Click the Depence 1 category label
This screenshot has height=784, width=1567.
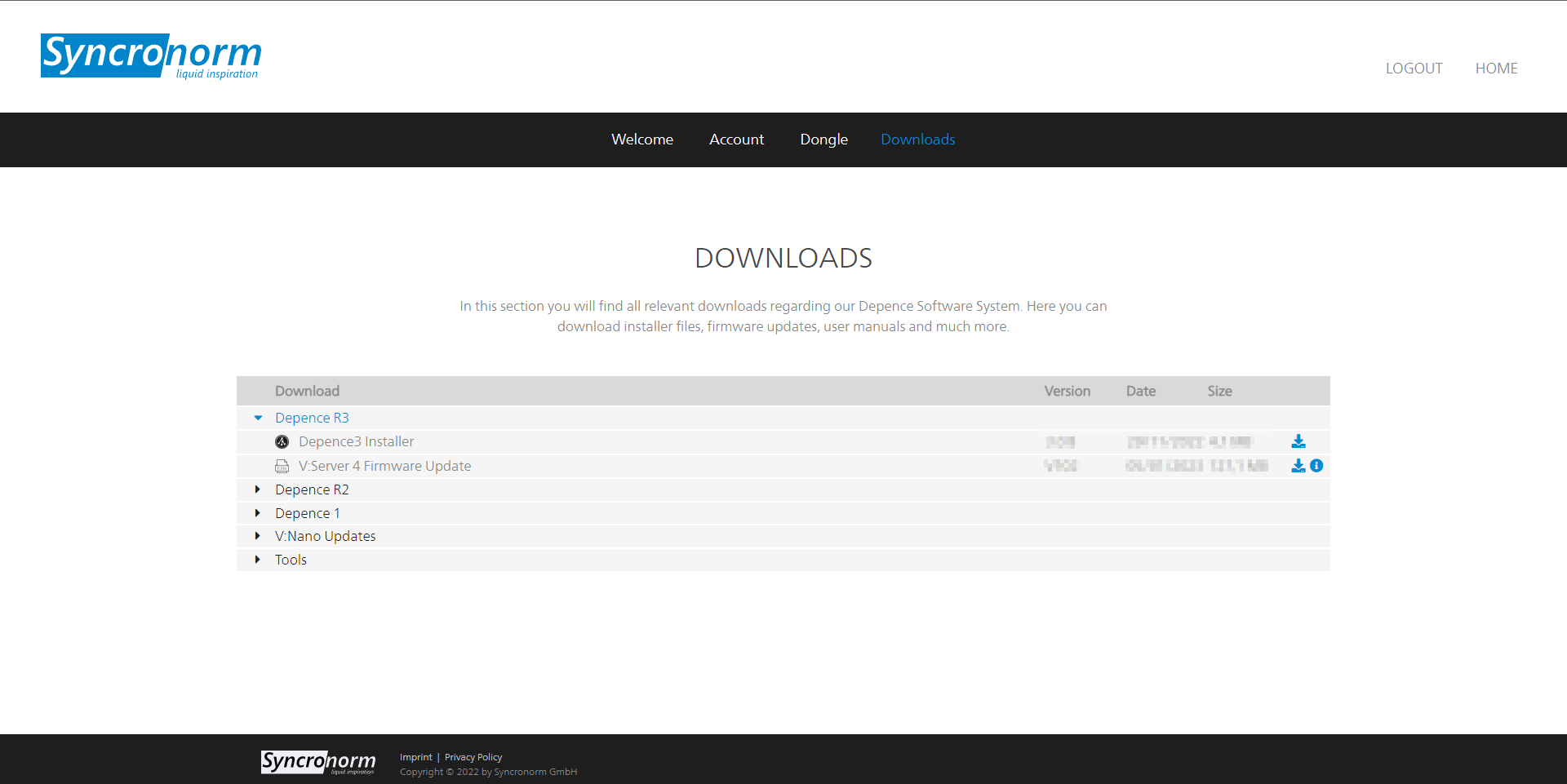pos(308,513)
